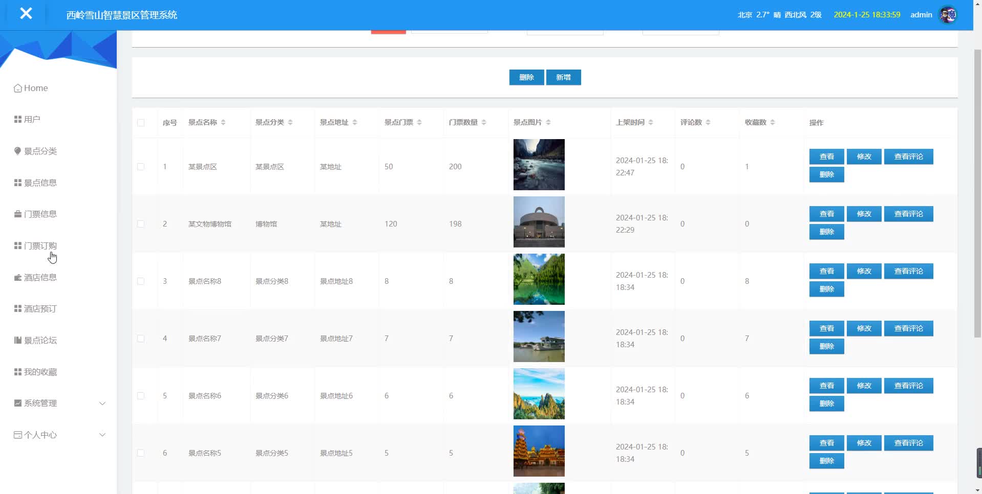Screen dimensions: 982x494
Task: Click the 北京 weather info text
Action: 779,15
